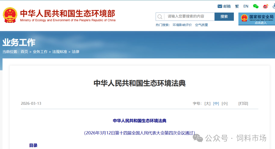Open the 邮箱 mailbox envelope icon

[x=220, y=6]
